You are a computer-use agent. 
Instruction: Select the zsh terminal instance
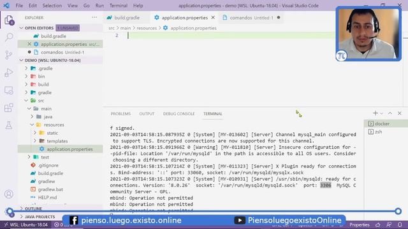point(386,132)
